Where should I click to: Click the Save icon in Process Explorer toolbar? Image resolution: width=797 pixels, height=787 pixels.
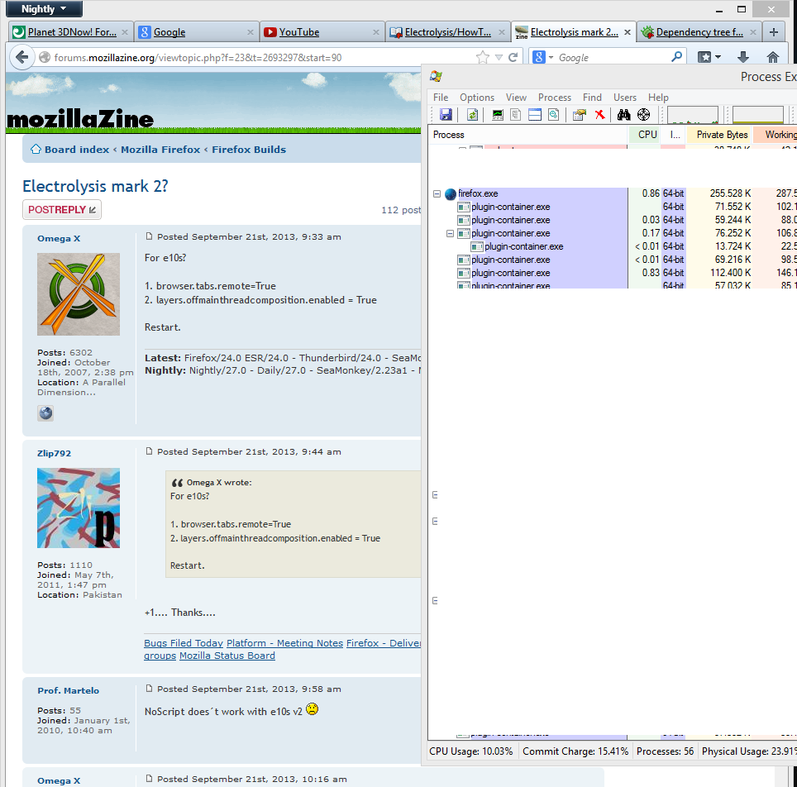click(x=446, y=114)
